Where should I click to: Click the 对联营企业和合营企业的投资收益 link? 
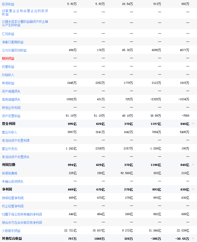[x=25, y=13]
